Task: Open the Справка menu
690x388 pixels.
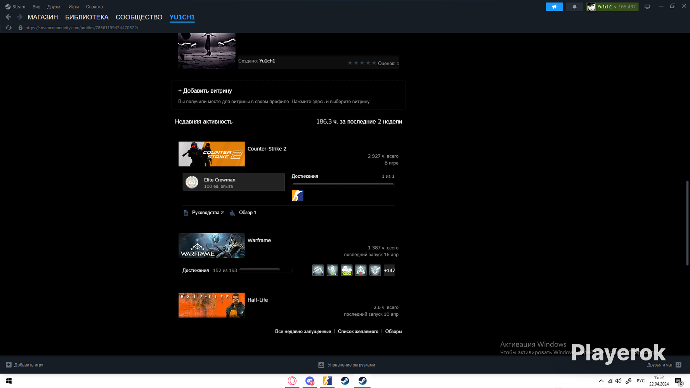Action: (94, 7)
